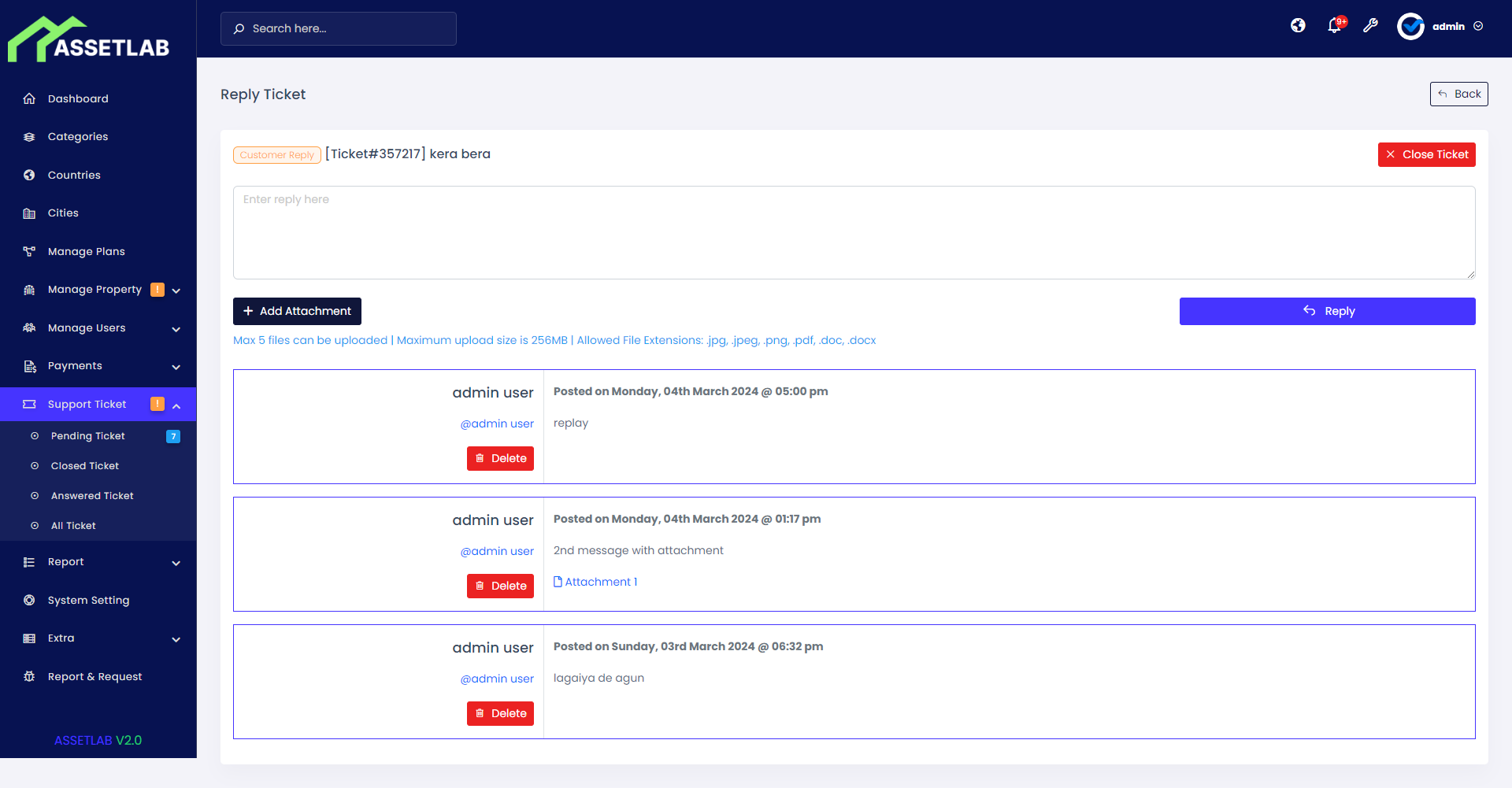
Task: Go to Pending Ticket in sidebar
Action: 87,435
